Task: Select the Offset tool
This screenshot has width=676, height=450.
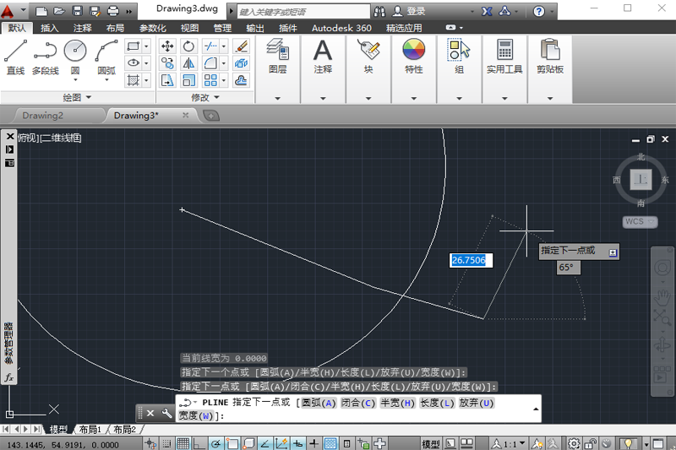Action: pos(242,80)
